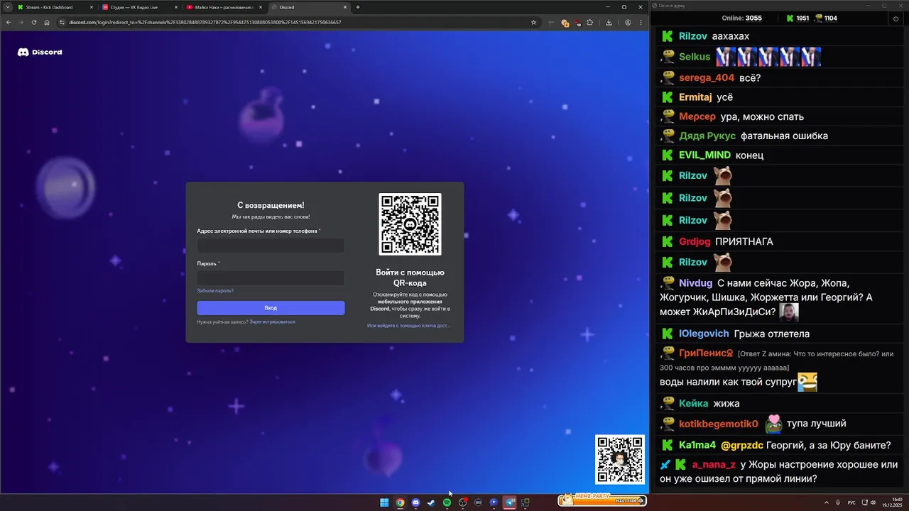909x511 pixels.
Task: Open the browser three-dot menu
Action: [x=641, y=22]
